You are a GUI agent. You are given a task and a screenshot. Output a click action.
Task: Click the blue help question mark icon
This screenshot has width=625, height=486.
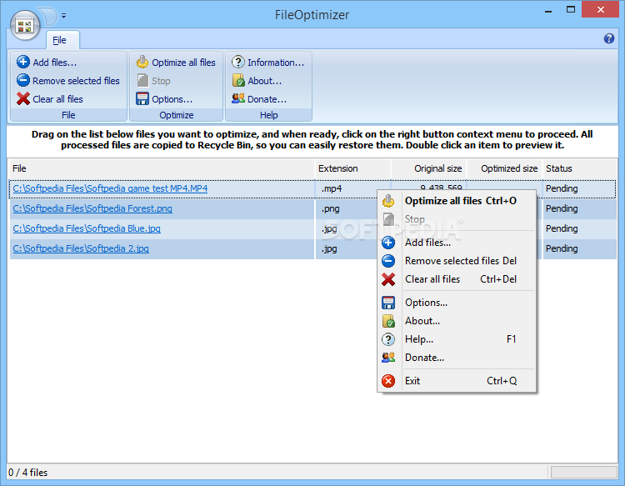point(608,38)
